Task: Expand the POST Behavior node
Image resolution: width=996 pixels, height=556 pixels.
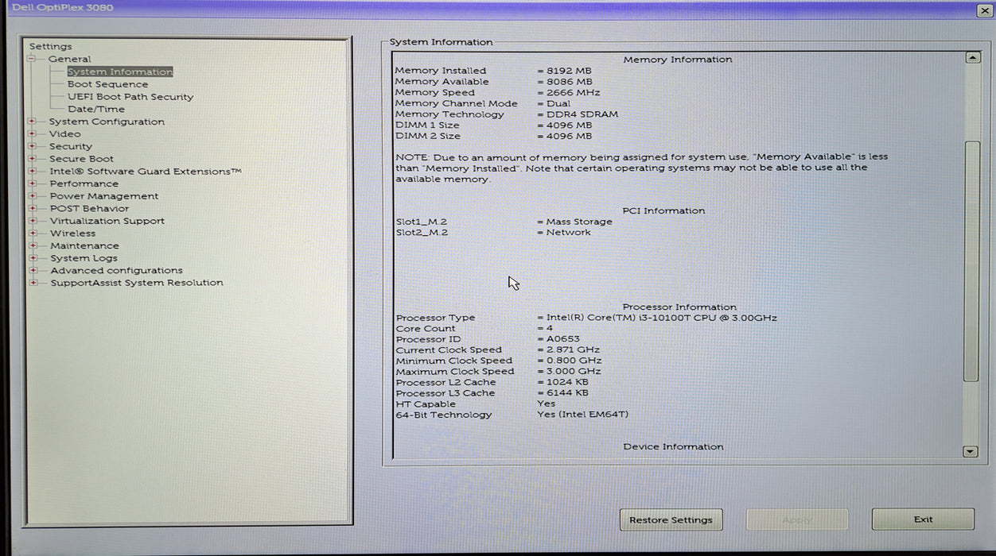Action: click(x=32, y=208)
